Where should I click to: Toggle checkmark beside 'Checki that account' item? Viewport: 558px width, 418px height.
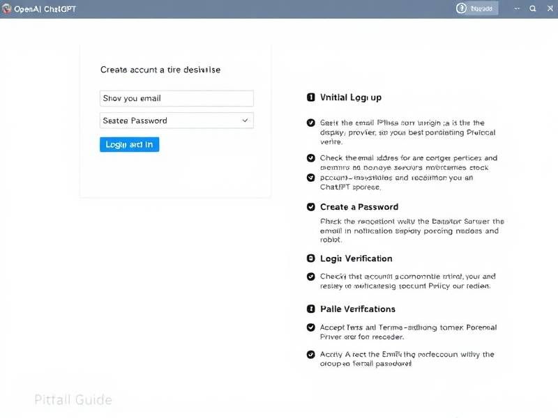coord(311,276)
